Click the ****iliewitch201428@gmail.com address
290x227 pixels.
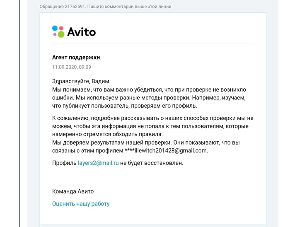[x=166, y=150]
